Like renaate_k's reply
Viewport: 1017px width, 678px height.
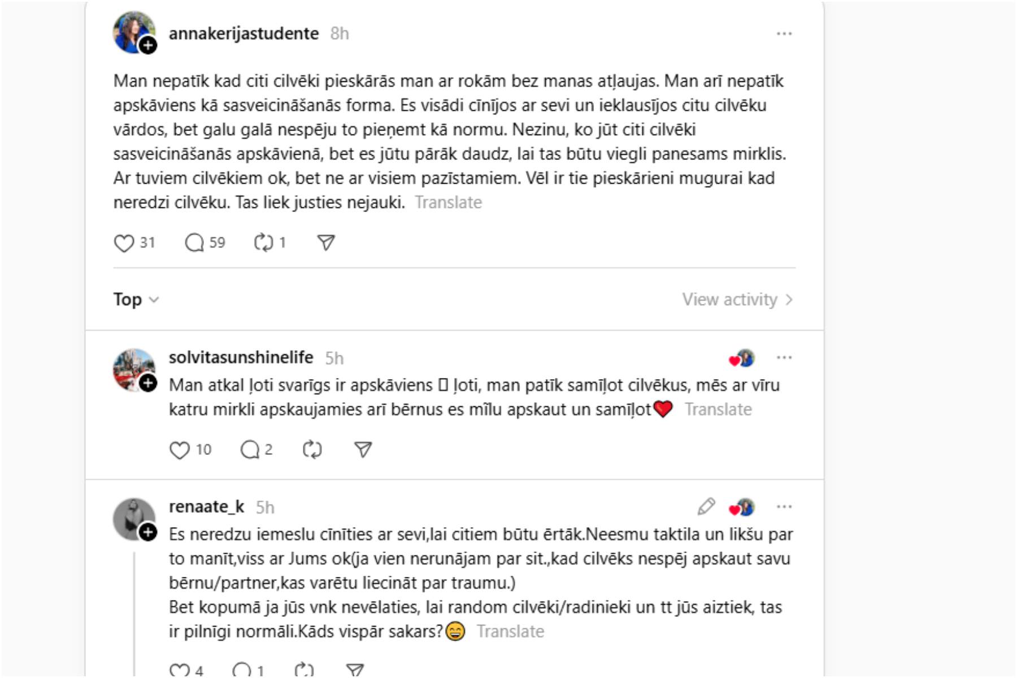tap(180, 670)
